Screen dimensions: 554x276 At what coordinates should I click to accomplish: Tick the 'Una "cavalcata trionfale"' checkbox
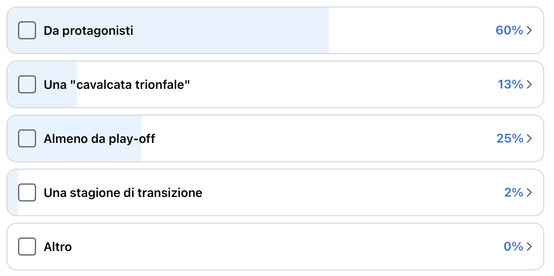tap(27, 85)
